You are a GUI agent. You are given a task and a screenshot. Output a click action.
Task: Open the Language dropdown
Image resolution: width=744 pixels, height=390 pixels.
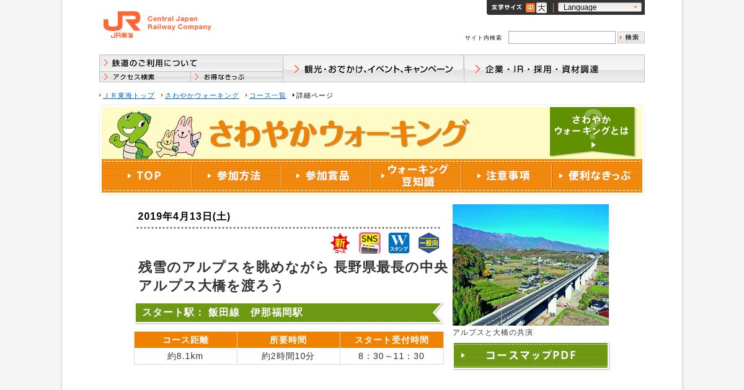pos(600,7)
